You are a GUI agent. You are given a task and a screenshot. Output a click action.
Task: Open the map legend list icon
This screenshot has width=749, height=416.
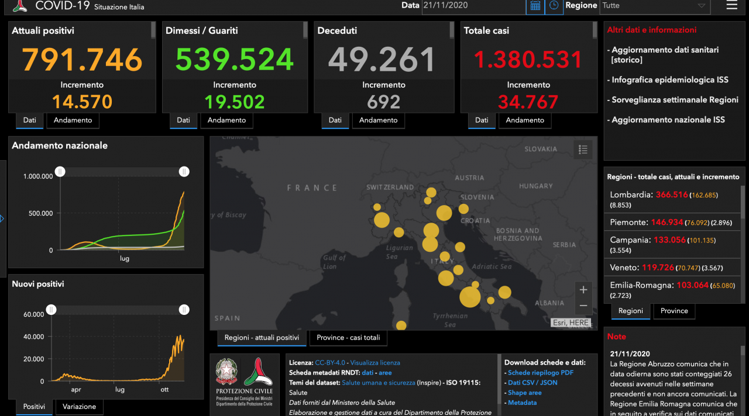pyautogui.click(x=583, y=150)
